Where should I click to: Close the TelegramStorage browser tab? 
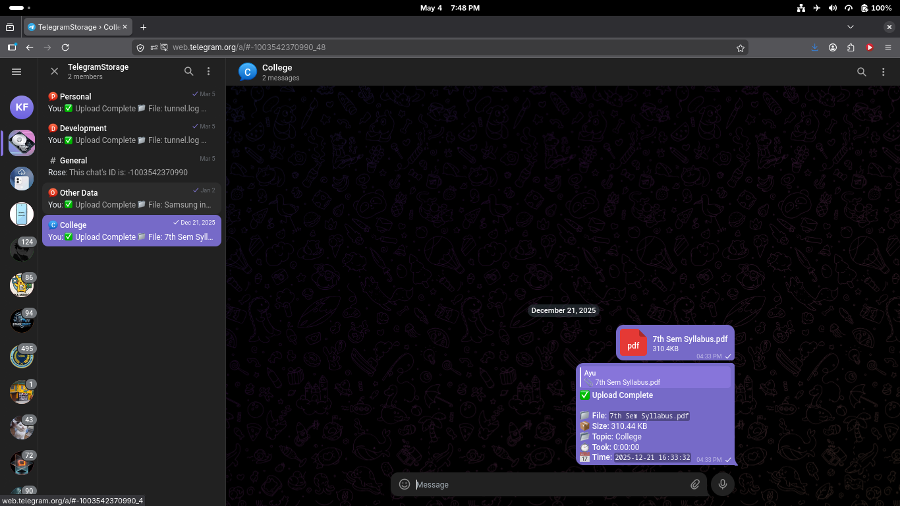pos(125,27)
